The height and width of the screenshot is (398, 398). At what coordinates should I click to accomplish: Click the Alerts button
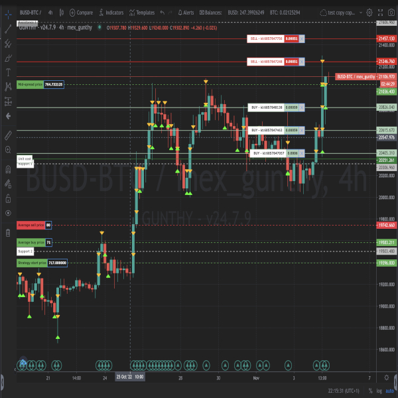click(x=186, y=12)
